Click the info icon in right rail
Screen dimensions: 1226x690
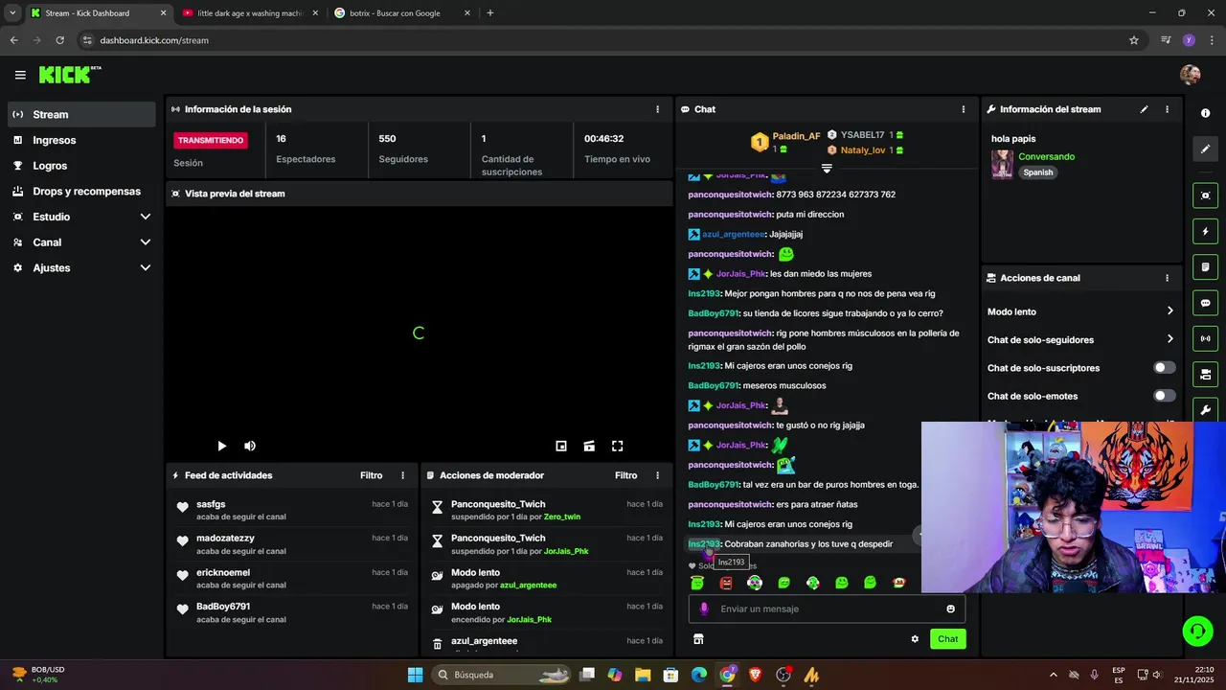coord(1205,113)
